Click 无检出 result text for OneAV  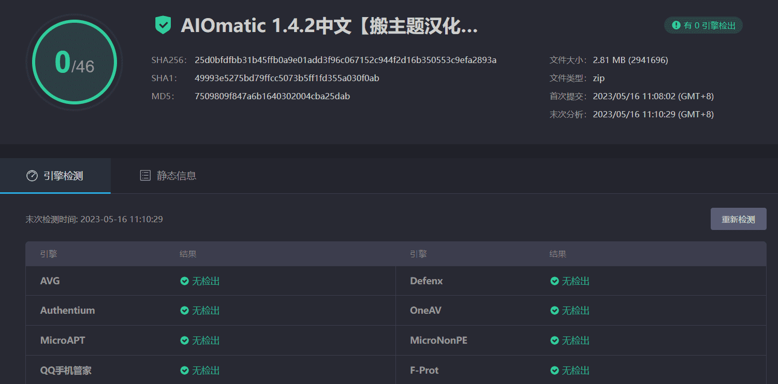(576, 311)
